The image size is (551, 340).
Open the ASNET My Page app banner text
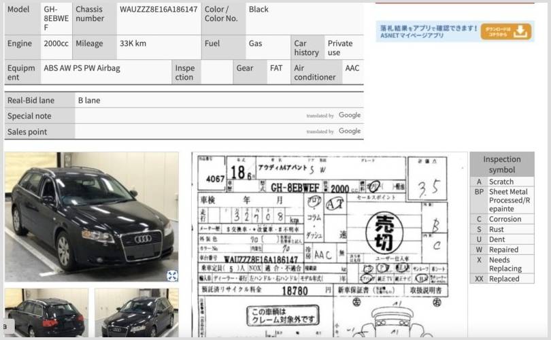pos(427,31)
